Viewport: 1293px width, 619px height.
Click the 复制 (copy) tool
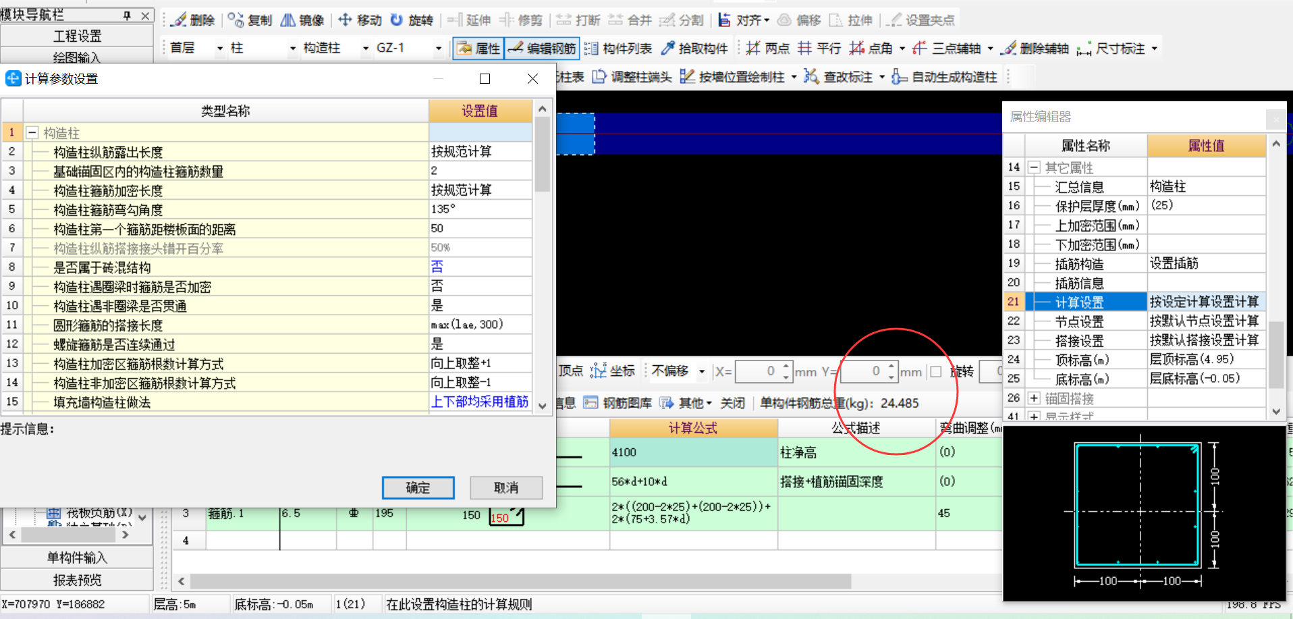250,20
